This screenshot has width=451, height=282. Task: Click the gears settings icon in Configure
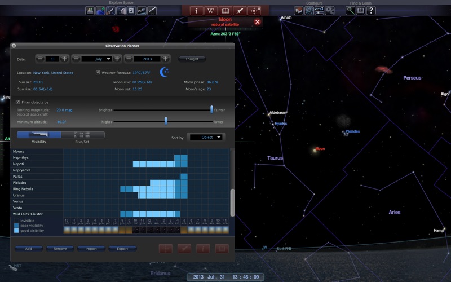(330, 10)
